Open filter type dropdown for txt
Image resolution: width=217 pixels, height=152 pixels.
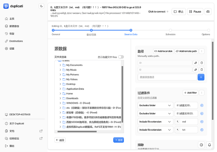click(x=155, y=130)
